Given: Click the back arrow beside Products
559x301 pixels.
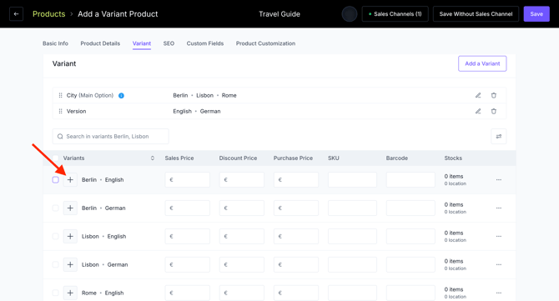Looking at the screenshot, I should tap(16, 14).
